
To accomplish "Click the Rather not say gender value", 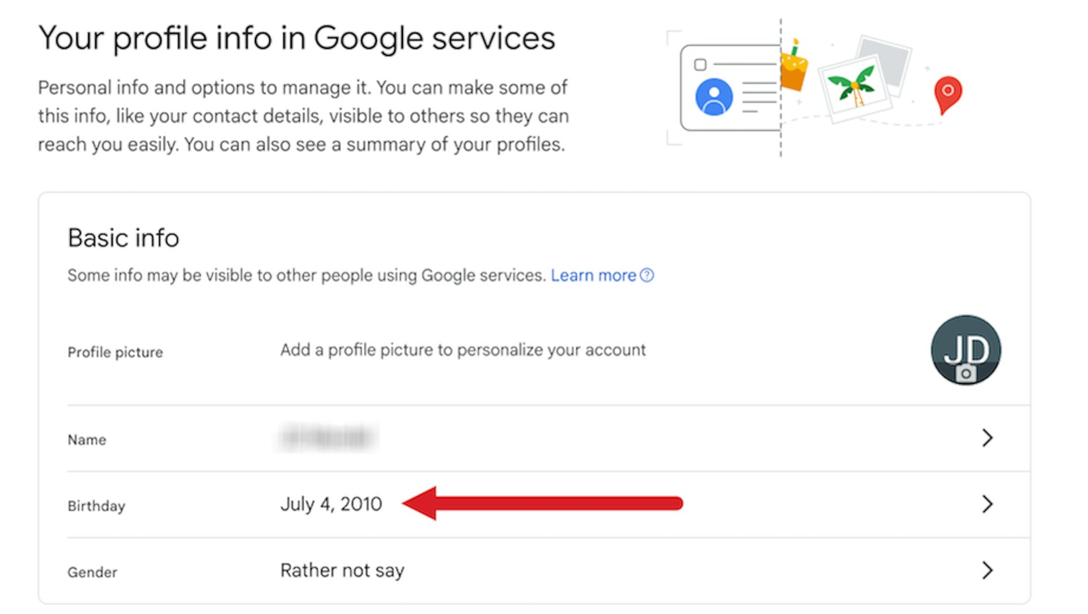I will 342,570.
